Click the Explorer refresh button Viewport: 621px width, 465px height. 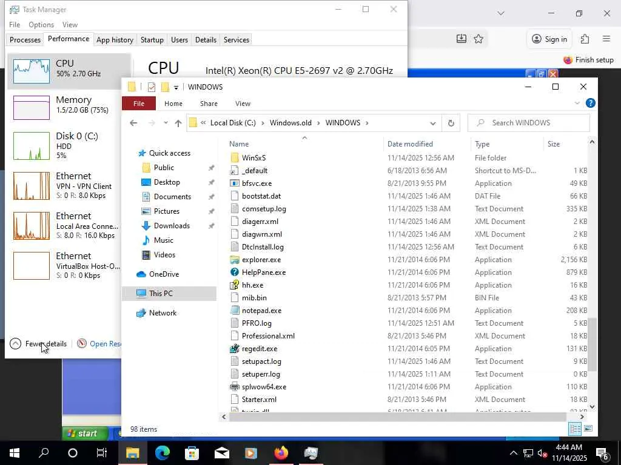[451, 123]
